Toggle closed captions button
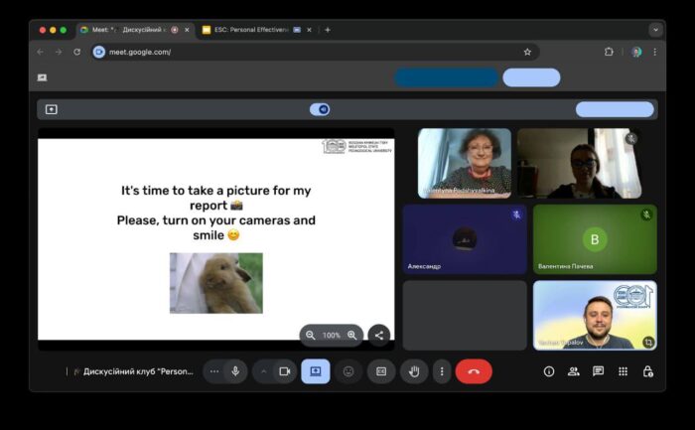The image size is (695, 430). pos(381,371)
